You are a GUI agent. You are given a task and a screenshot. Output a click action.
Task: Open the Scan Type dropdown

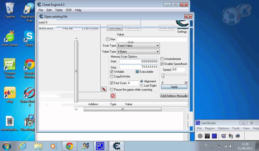(x=138, y=46)
